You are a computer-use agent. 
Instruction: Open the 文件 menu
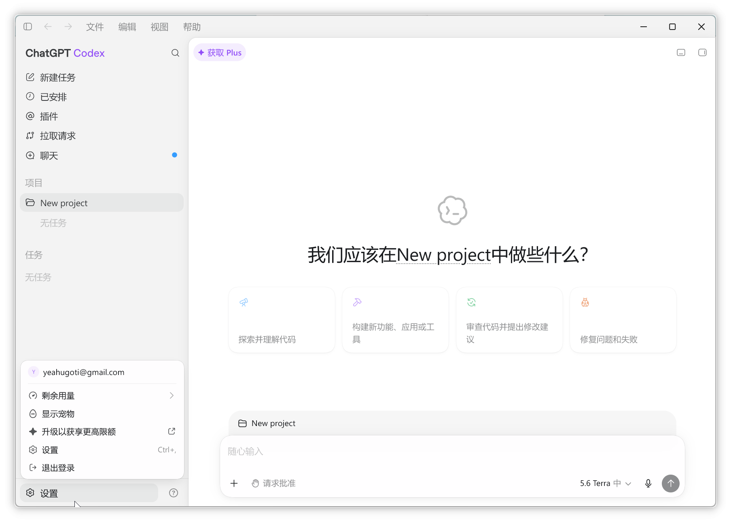coord(95,27)
